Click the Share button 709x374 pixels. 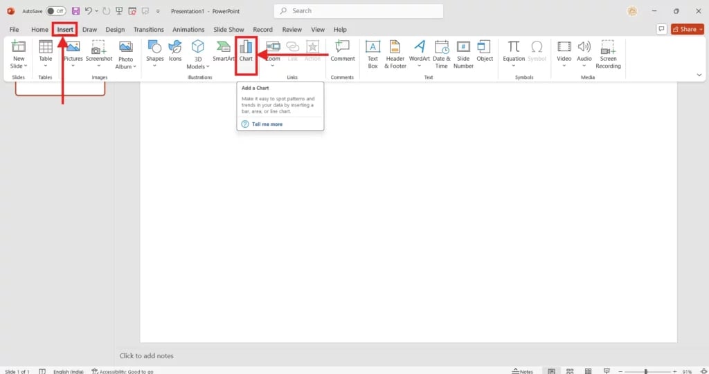(688, 29)
